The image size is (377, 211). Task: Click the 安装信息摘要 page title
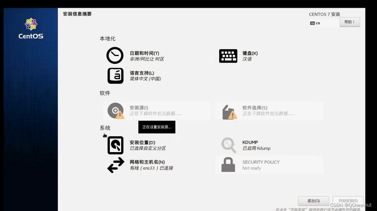[x=77, y=14]
